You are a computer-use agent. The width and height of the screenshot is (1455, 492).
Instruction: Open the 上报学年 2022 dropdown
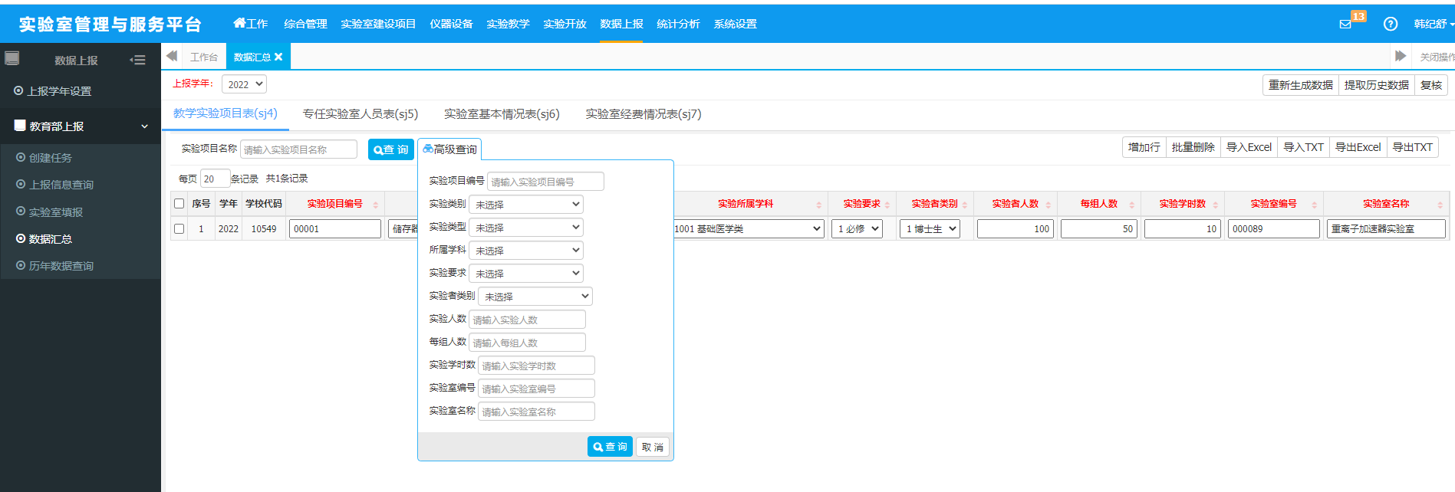coord(244,84)
